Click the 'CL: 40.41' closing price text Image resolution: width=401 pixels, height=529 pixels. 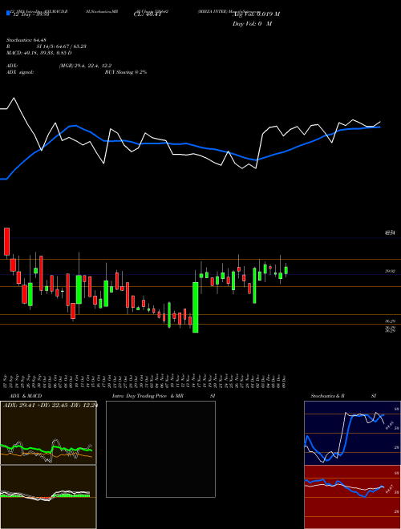click(x=148, y=14)
